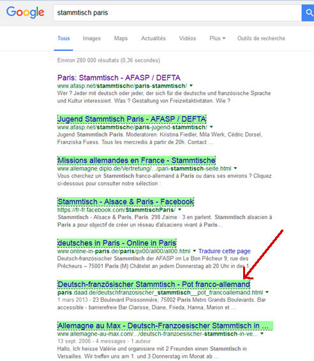Click snippet starting 'Hallo, Ich heisse Valérie'
Screen dimensions: 314x361
click(x=152, y=353)
